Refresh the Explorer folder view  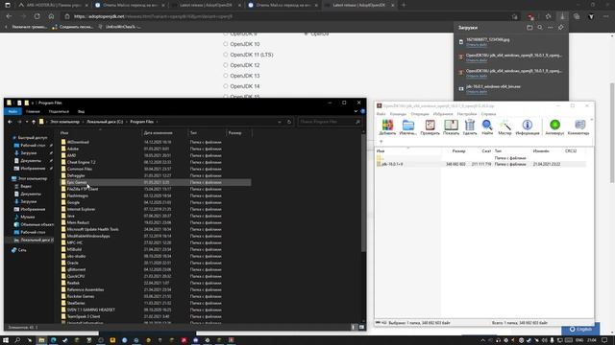click(289, 122)
